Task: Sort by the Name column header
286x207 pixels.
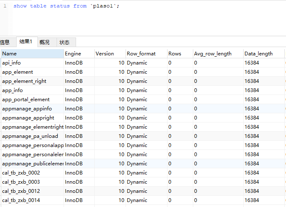Action: [32, 54]
